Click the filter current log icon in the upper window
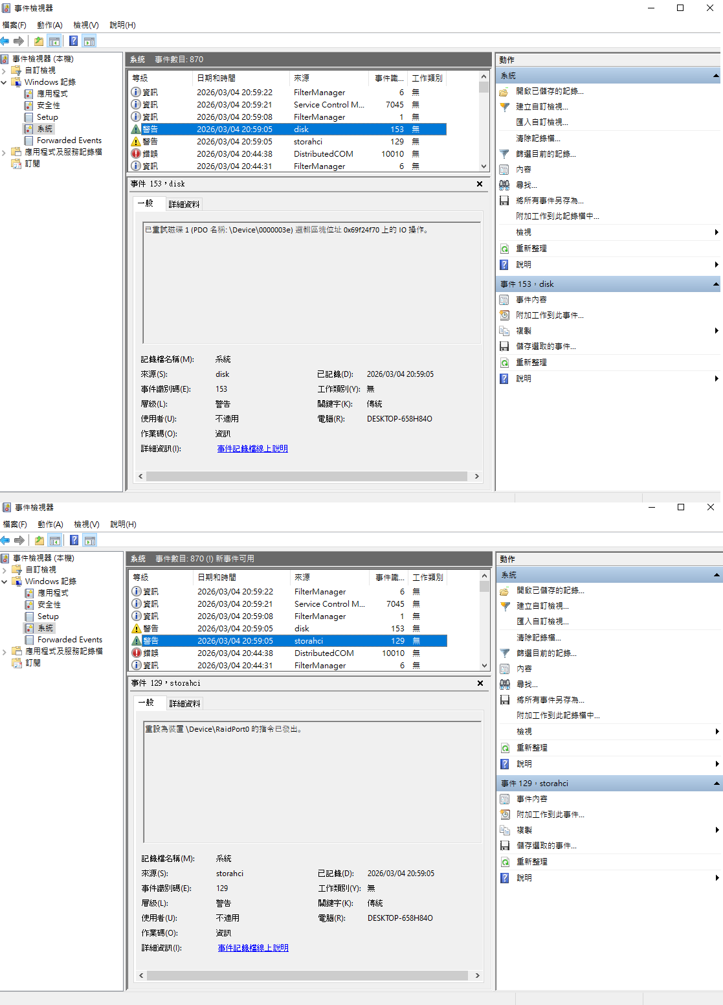723x1005 pixels. [x=504, y=154]
